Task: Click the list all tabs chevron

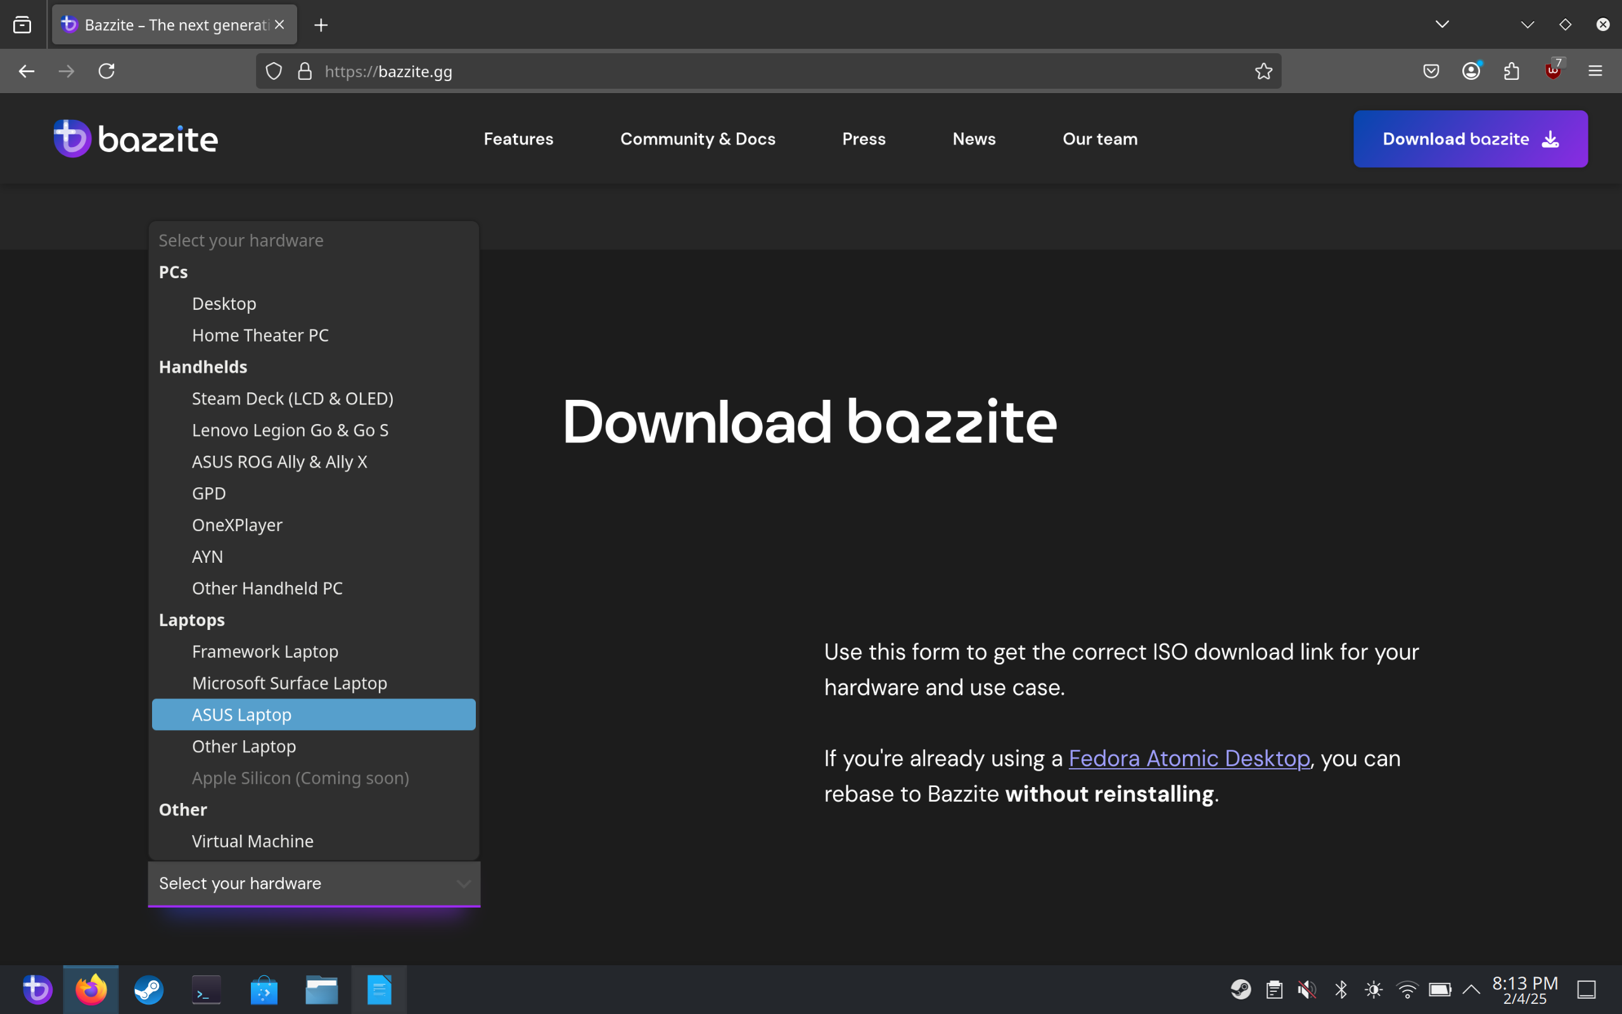Action: pos(1442,25)
